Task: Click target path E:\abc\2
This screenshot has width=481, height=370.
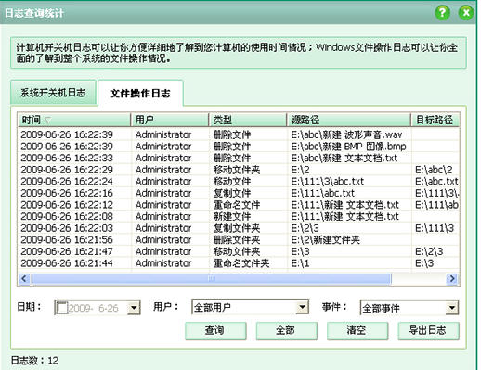Action: click(x=434, y=170)
